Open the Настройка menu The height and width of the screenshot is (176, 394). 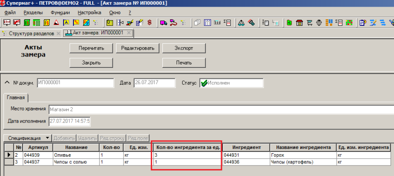(89, 13)
